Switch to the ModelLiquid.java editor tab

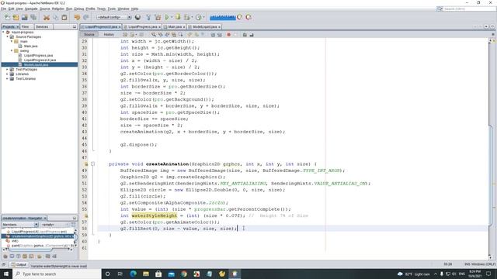click(x=204, y=27)
